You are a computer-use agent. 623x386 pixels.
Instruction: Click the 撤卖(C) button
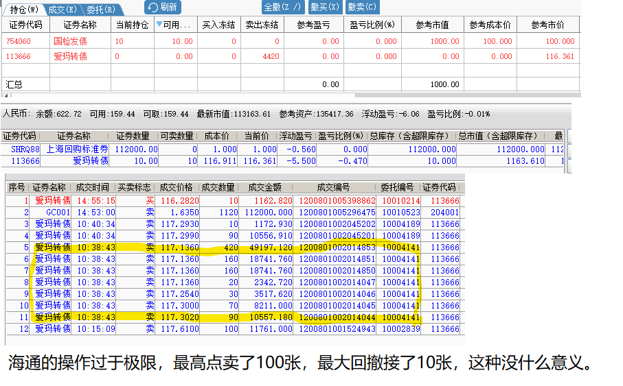tap(361, 7)
